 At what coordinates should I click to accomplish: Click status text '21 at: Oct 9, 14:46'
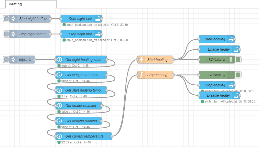74,96
